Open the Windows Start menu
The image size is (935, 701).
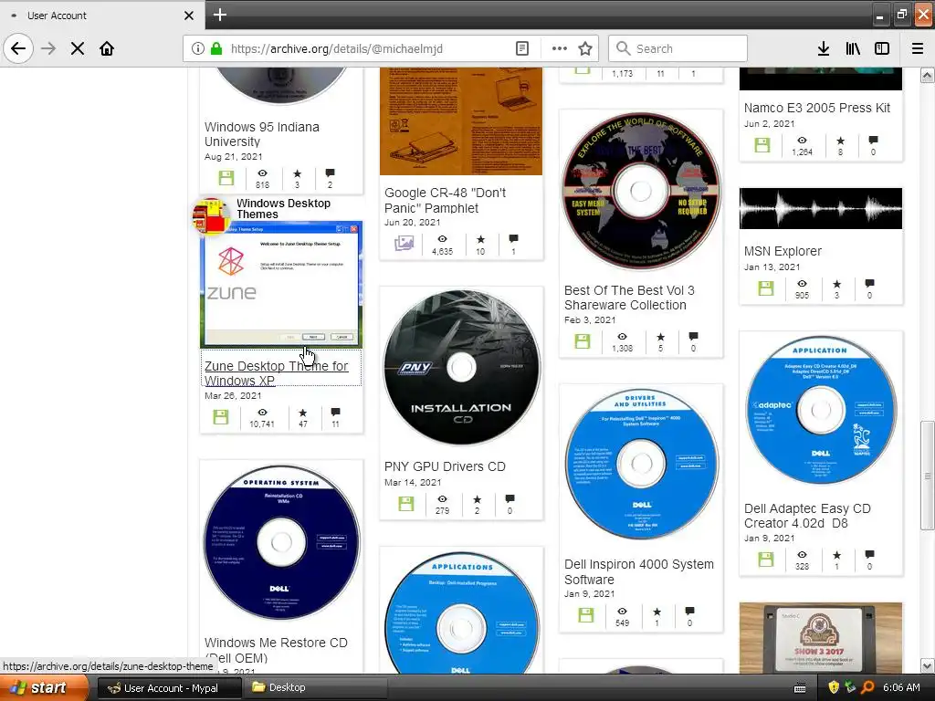44,687
